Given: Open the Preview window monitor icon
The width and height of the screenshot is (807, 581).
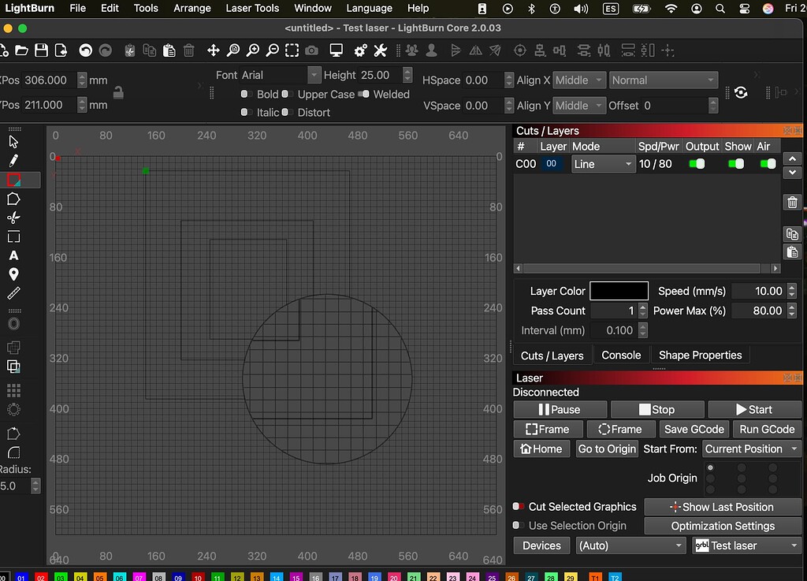Looking at the screenshot, I should pyautogui.click(x=337, y=50).
